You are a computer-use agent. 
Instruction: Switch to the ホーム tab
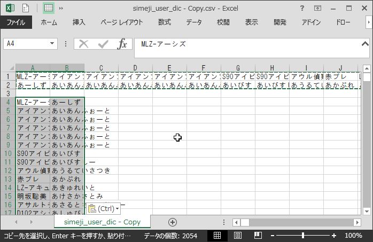(49, 22)
